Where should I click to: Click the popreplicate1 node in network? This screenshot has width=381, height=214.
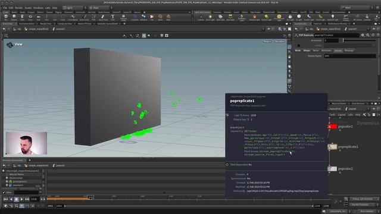coord(332,147)
